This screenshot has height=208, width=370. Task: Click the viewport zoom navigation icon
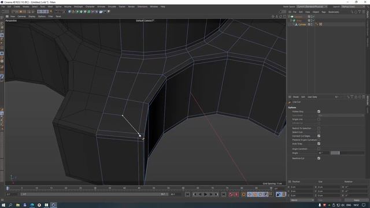coord(277,17)
